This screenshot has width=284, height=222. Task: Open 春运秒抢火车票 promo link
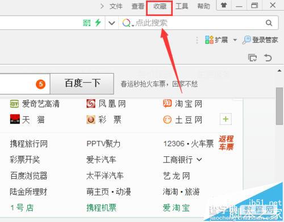(159, 84)
